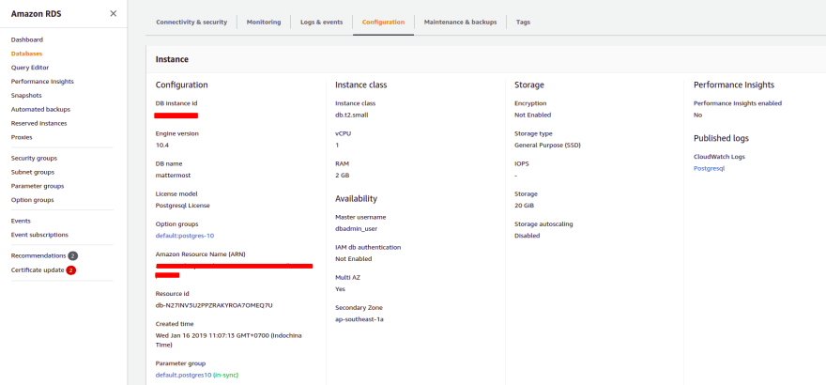The height and width of the screenshot is (385, 826).
Task: Select the Encryption Not Enabled value
Action: click(x=532, y=115)
